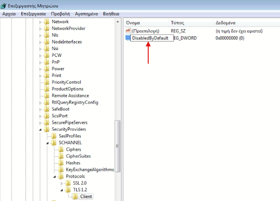The width and height of the screenshot is (280, 201).
Task: Select the KeyExchangeAlgorithms key
Action: click(89, 170)
